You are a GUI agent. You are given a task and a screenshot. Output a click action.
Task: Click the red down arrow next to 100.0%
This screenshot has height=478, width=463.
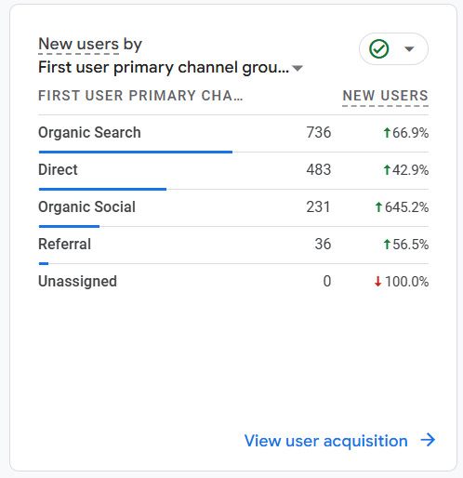pyautogui.click(x=377, y=282)
